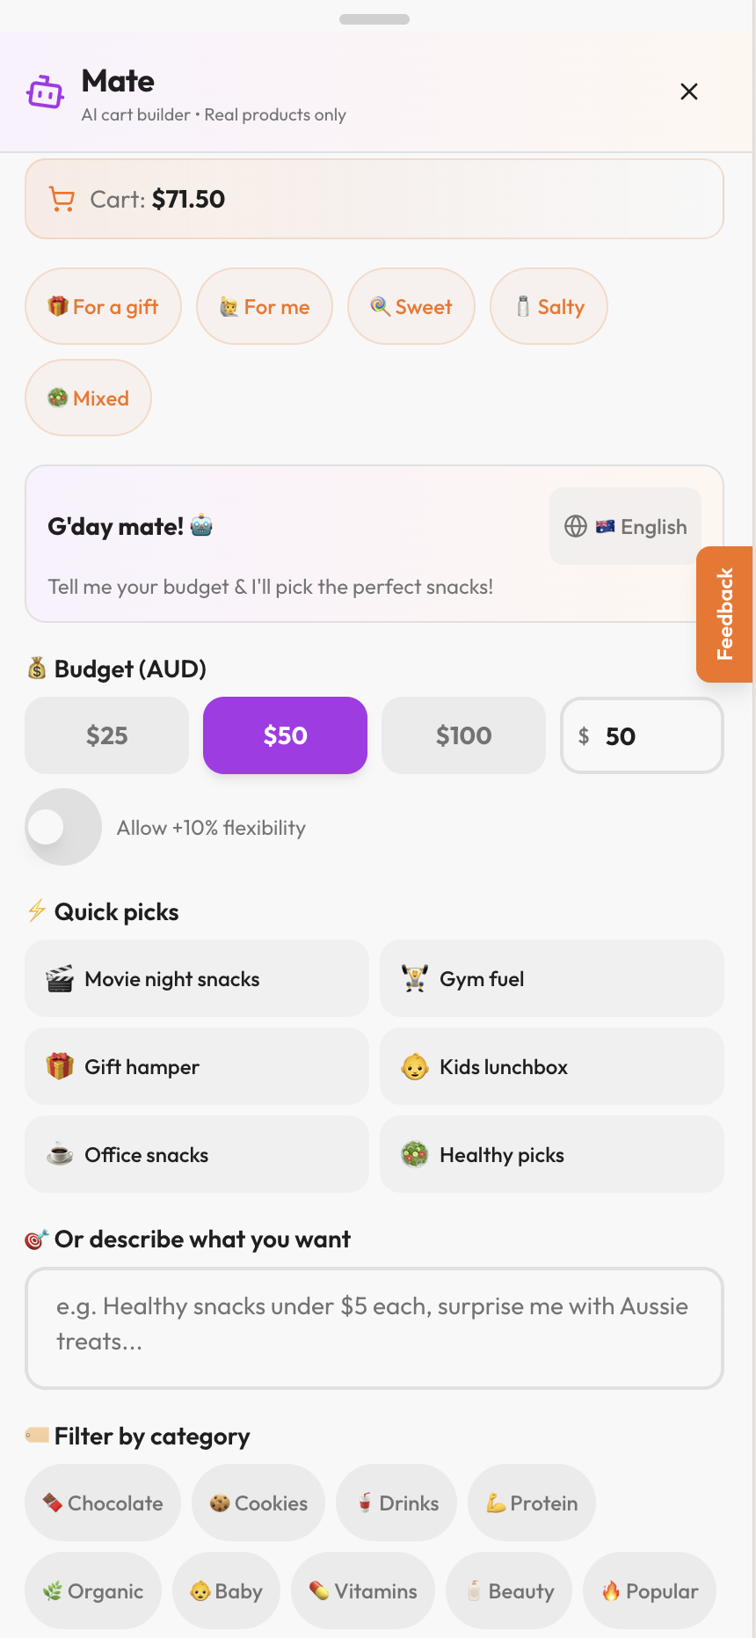Open the English language selector
The width and height of the screenshot is (756, 1638).
(626, 526)
